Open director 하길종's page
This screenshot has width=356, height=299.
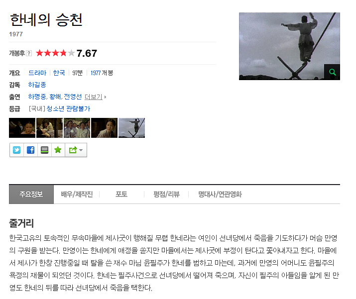(x=37, y=85)
